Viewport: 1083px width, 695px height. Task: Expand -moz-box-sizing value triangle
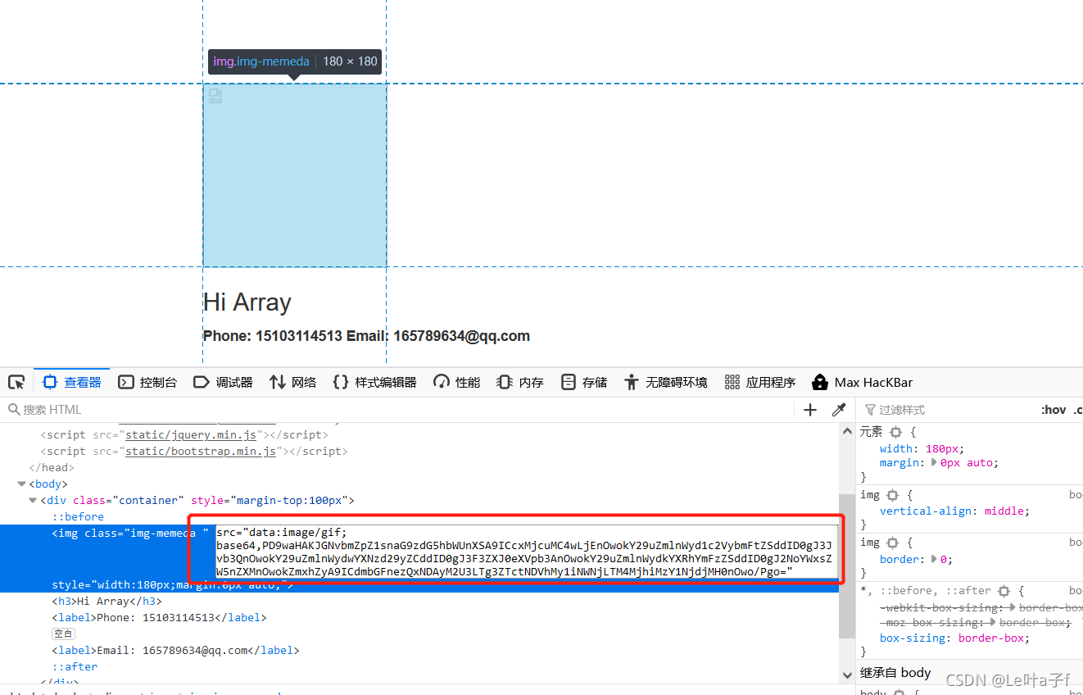pos(991,623)
